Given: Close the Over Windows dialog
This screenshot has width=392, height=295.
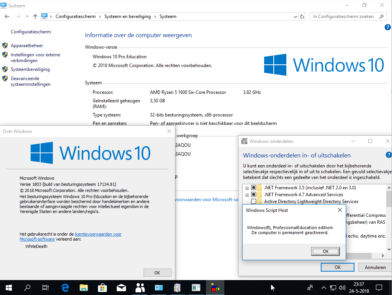Looking at the screenshot, I should click(169, 131).
